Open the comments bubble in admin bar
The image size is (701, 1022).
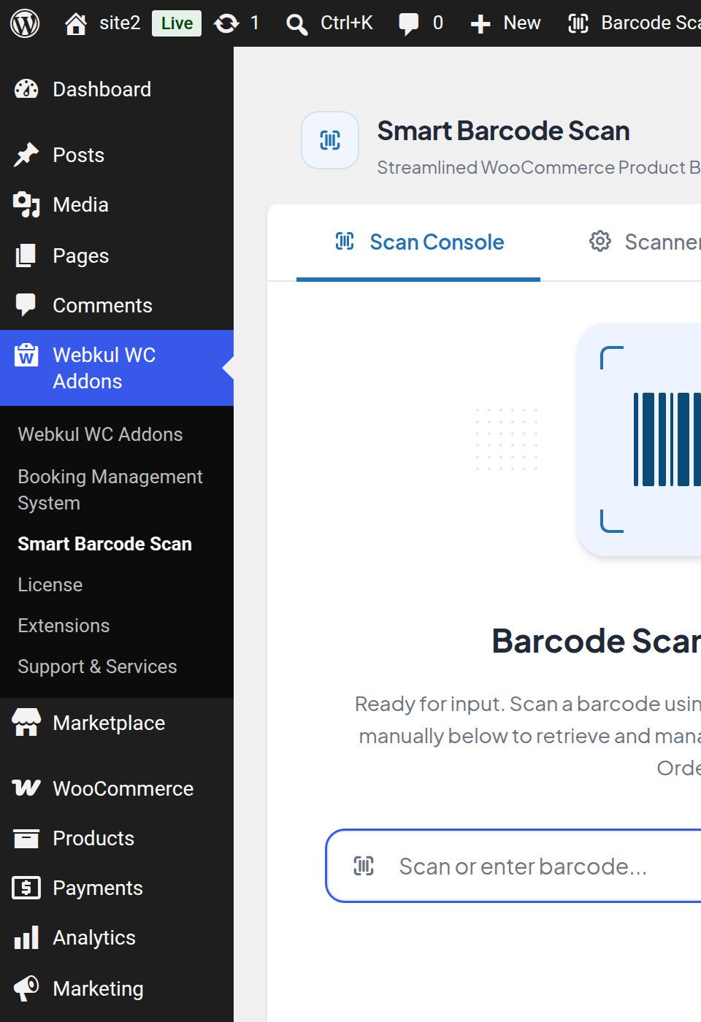coord(409,23)
